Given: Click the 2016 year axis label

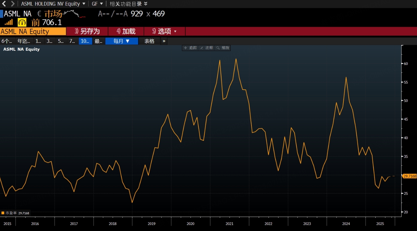Looking at the screenshot, I should tap(35, 223).
